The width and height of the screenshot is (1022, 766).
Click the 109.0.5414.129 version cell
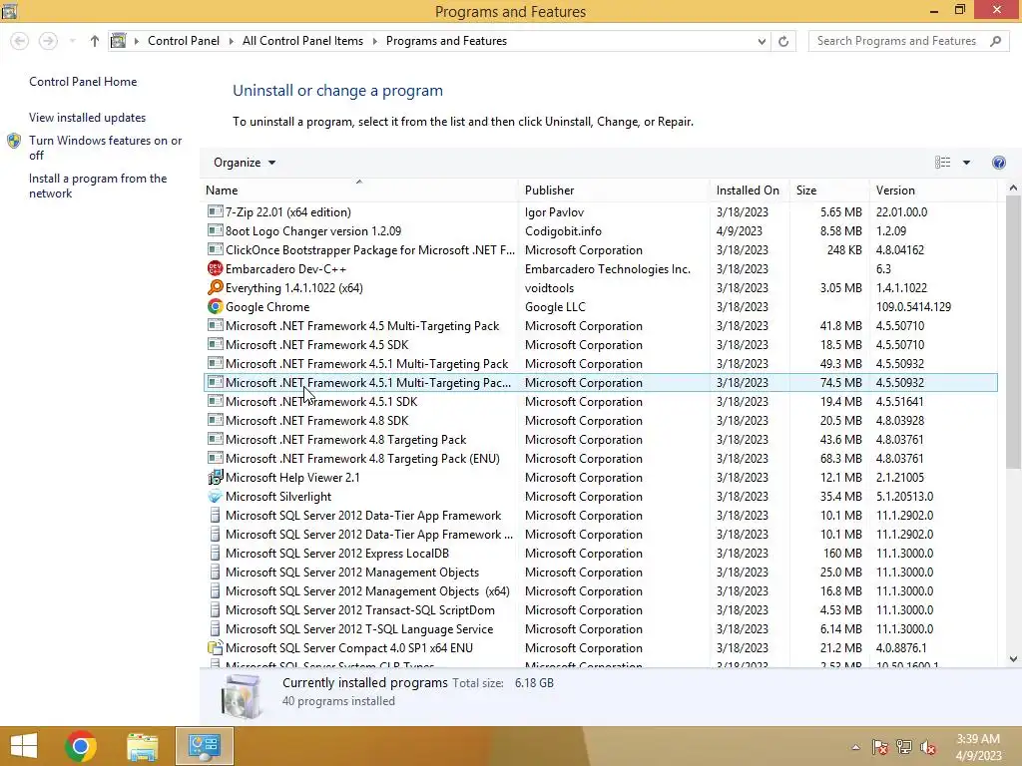(913, 307)
